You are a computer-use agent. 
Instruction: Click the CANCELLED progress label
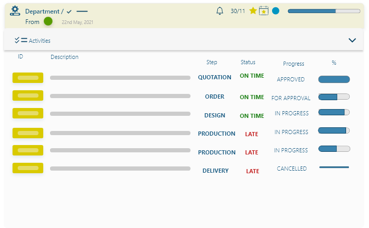point(292,169)
